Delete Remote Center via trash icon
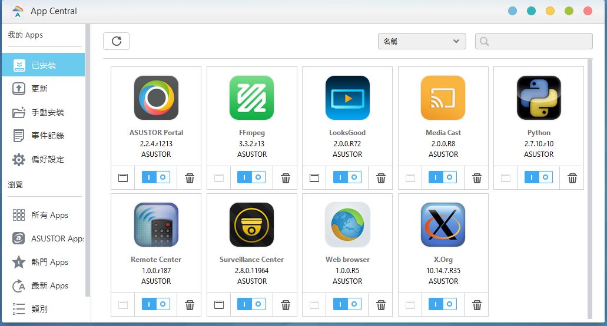The image size is (607, 326). (x=190, y=305)
